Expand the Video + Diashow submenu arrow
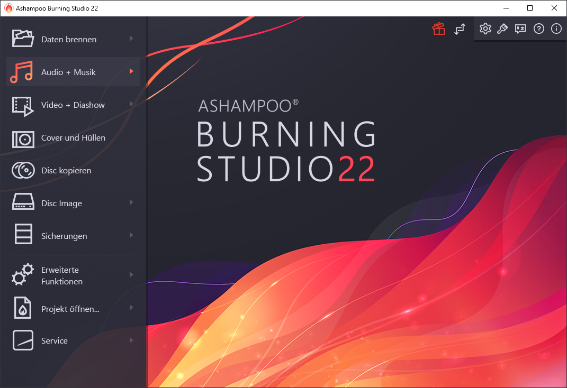Viewport: 567px width, 388px height. pyautogui.click(x=131, y=104)
